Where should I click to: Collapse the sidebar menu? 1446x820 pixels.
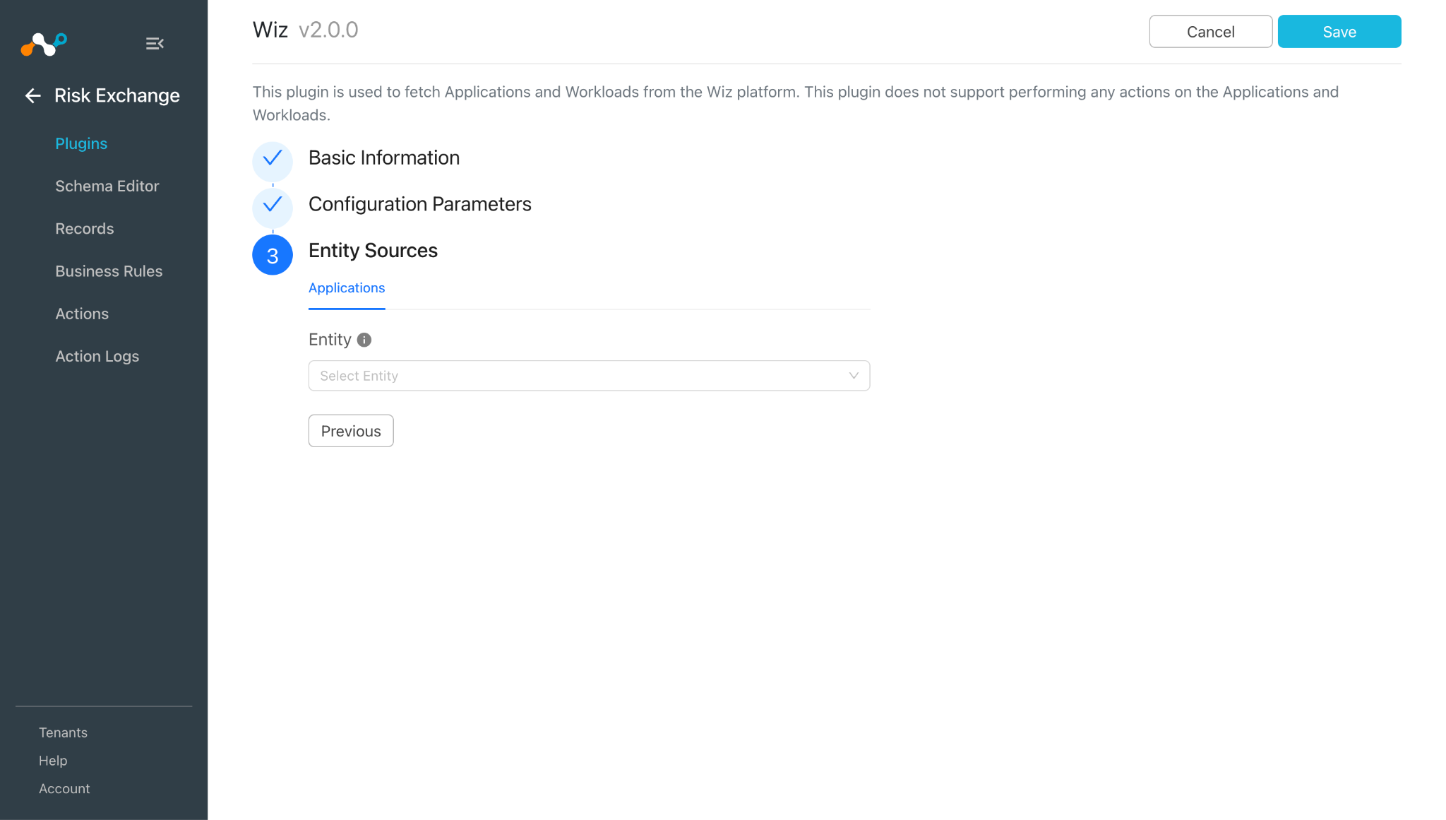coord(155,44)
